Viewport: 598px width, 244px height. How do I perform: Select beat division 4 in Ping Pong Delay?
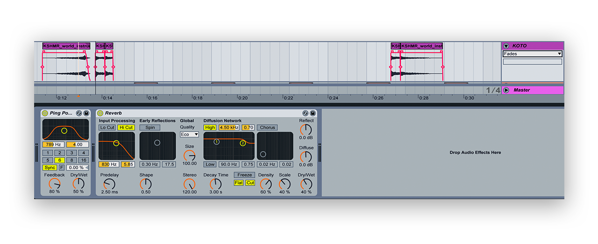(x=83, y=153)
